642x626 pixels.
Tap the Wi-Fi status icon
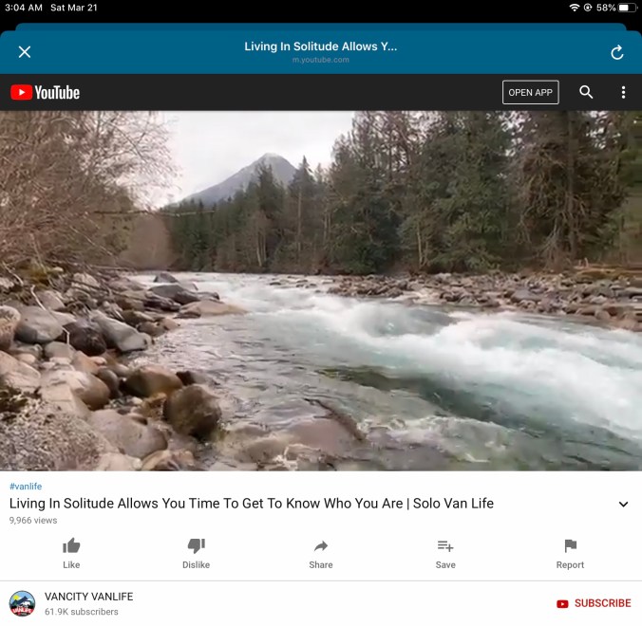[574, 8]
